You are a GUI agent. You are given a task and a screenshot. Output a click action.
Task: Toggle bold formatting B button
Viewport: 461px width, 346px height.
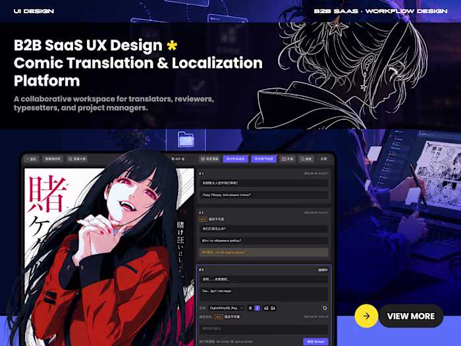tap(250, 308)
